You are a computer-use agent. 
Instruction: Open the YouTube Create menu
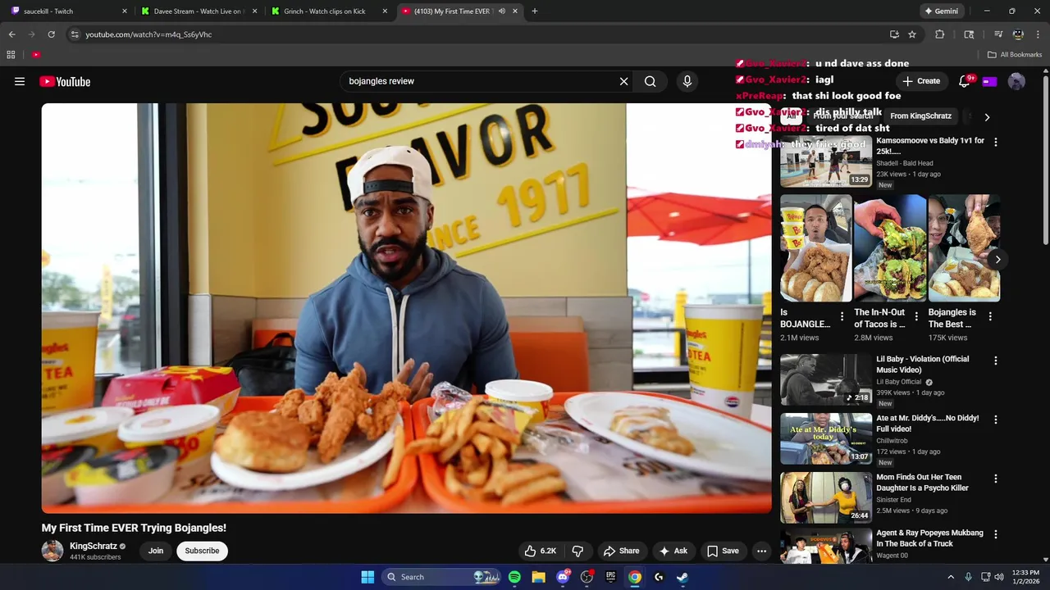coord(921,81)
